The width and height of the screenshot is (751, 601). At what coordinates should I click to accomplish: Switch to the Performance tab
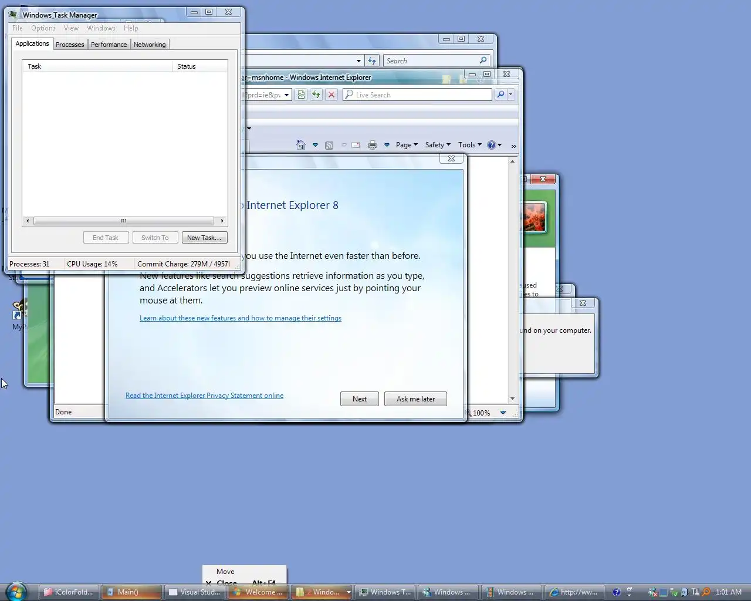click(109, 45)
